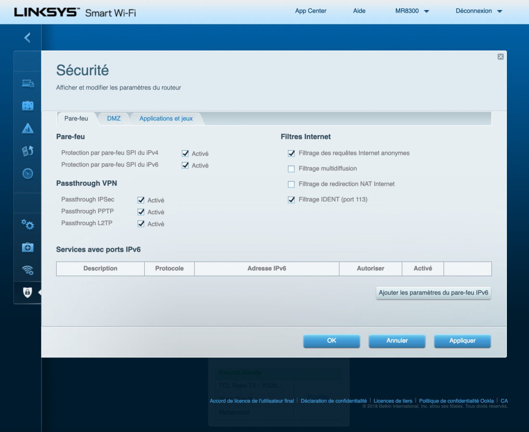This screenshot has height=432, width=529.
Task: Open the Connectivity gears icon
Action: point(28,225)
